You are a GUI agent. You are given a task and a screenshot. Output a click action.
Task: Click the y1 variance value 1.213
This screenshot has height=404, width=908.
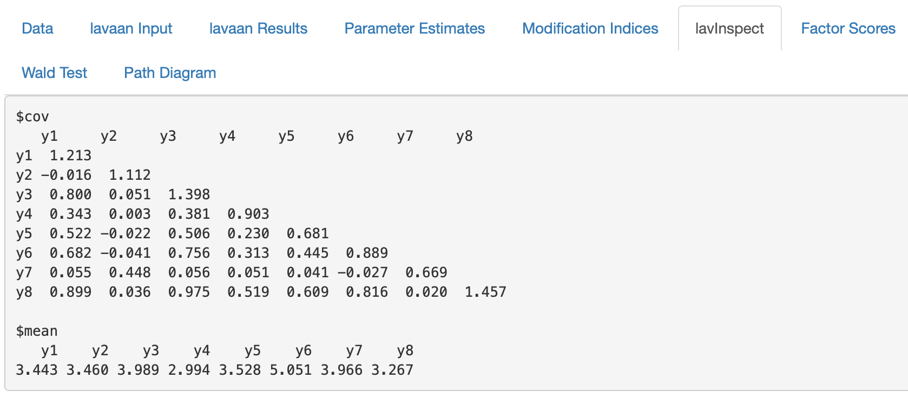[70, 155]
